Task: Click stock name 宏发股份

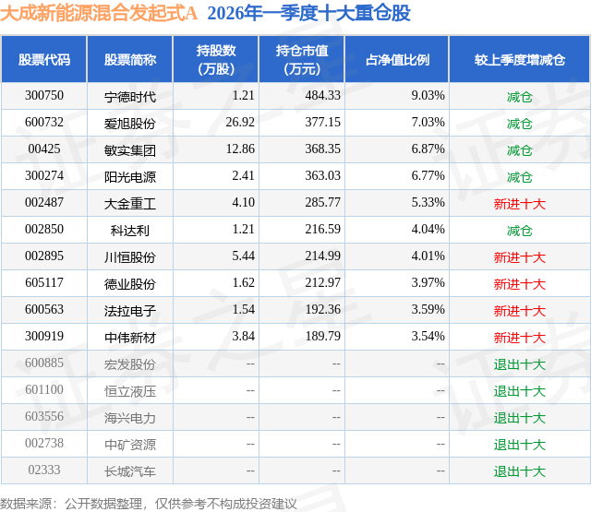Action: [130, 364]
